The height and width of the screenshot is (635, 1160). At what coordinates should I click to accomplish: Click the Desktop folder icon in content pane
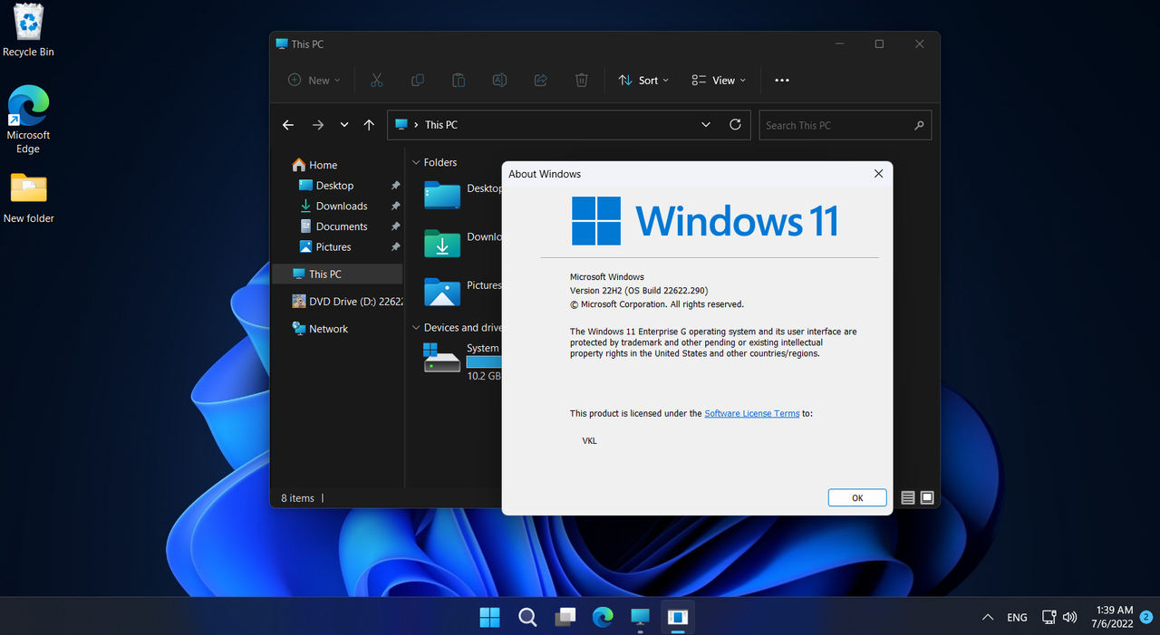[x=442, y=194]
